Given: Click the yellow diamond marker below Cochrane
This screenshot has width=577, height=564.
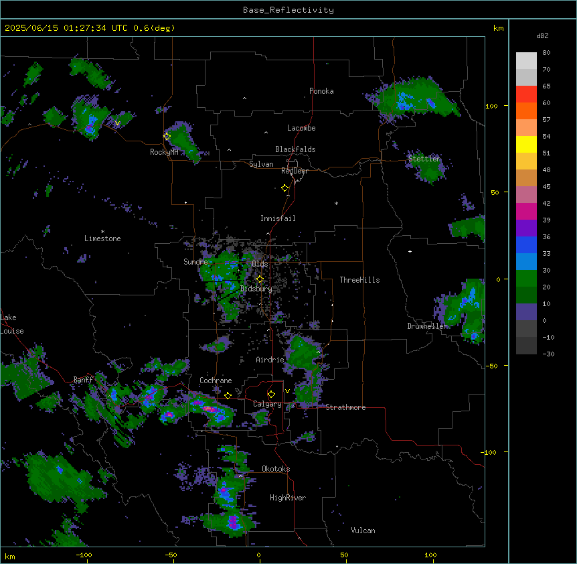Looking at the screenshot, I should tap(228, 396).
